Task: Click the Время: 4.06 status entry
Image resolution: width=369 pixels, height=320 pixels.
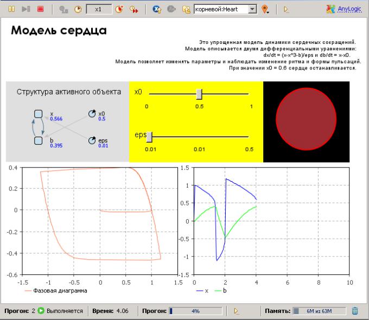Action: pos(110,311)
